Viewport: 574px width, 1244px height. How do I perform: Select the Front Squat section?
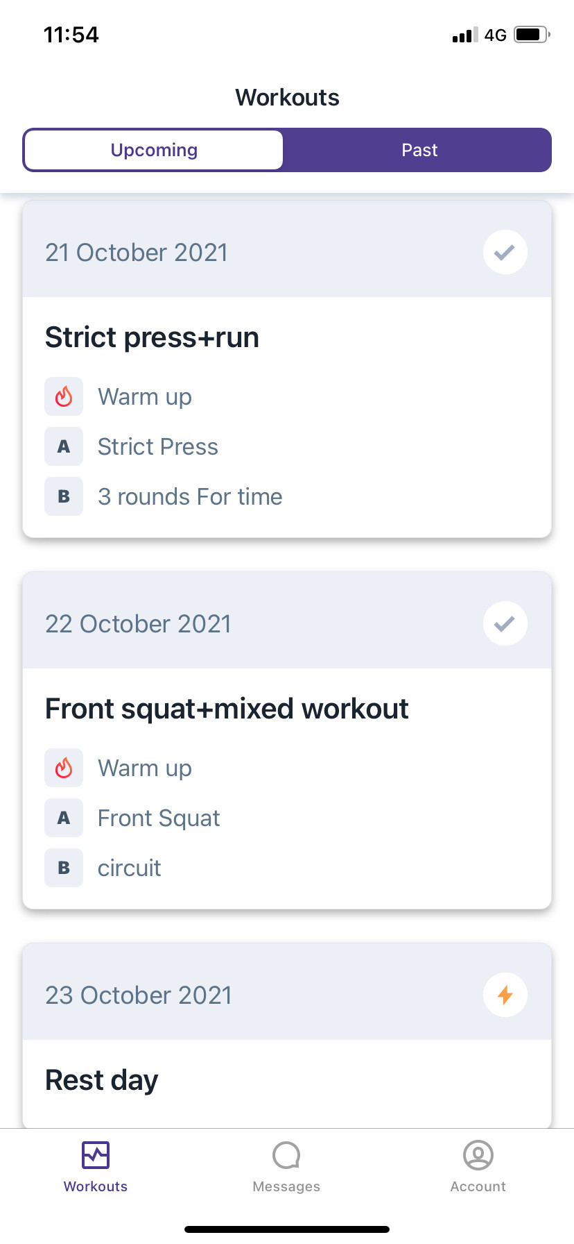(159, 818)
